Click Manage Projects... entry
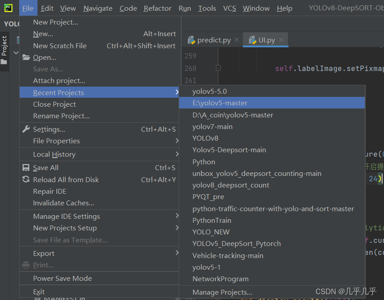Viewport: 384px width, 300px height. tap(272, 292)
